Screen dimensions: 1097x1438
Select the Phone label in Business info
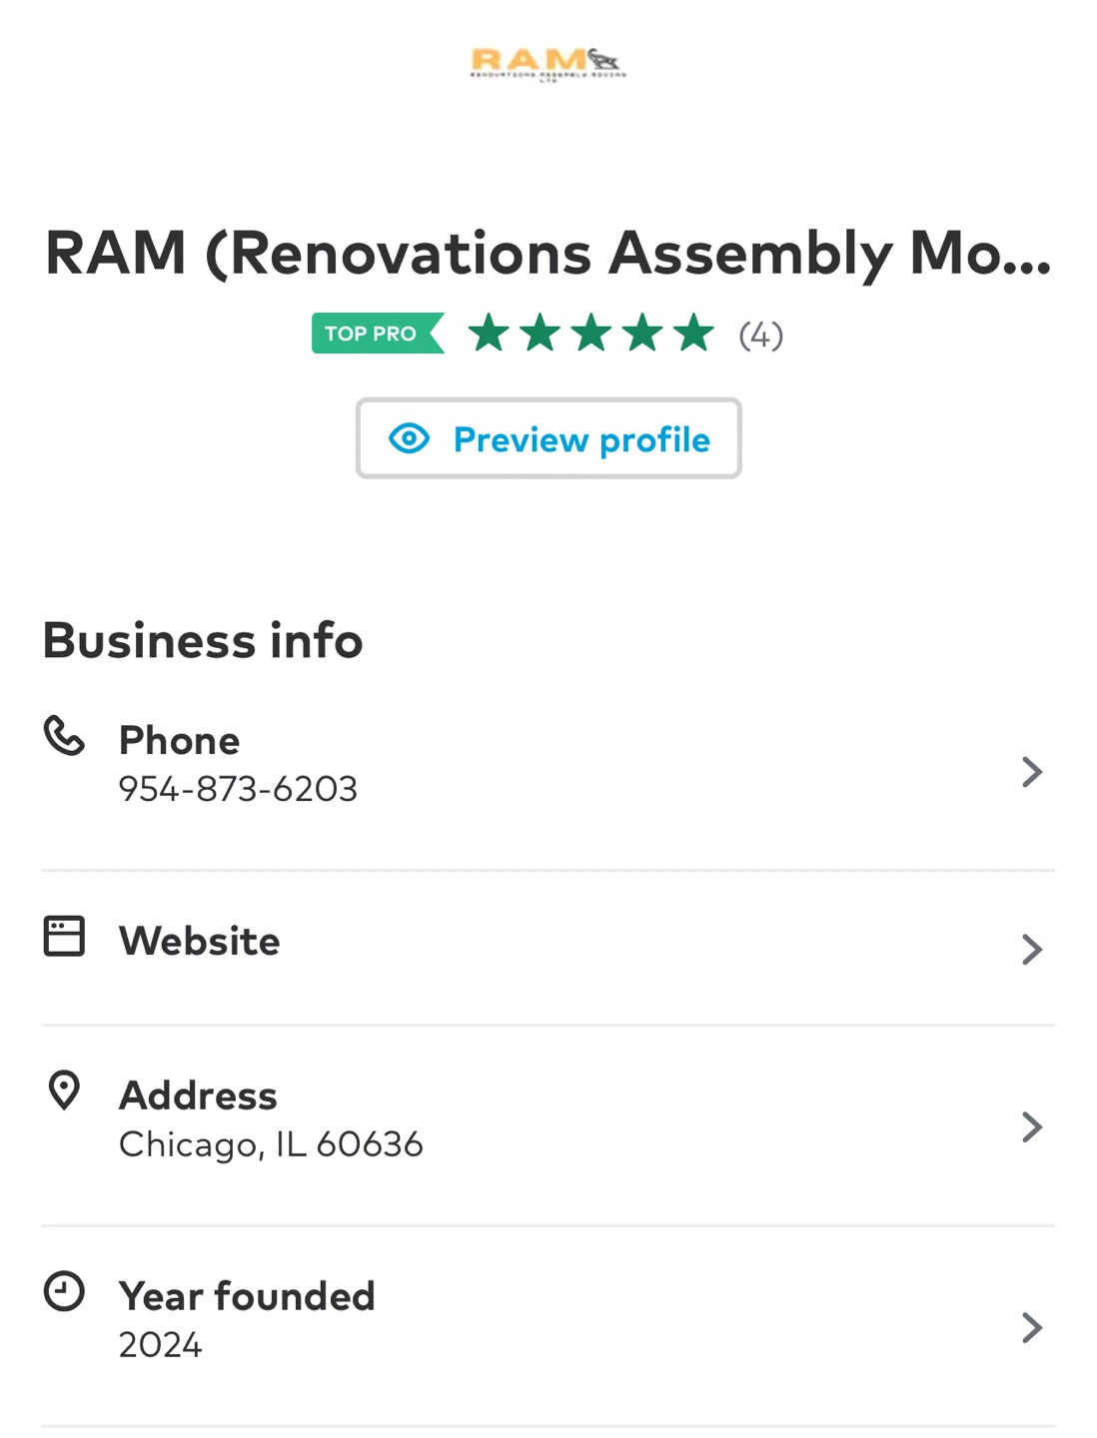(180, 741)
